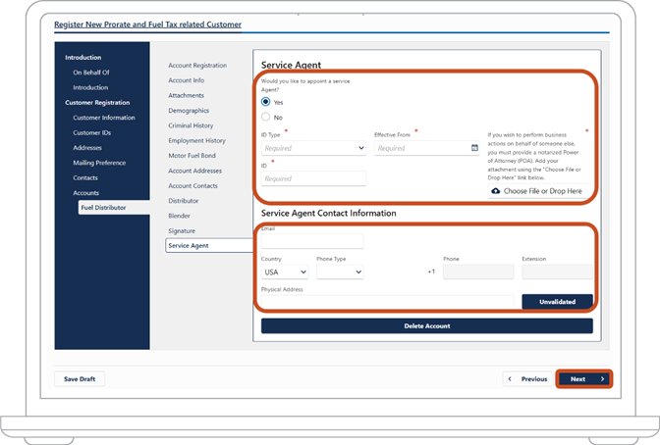This screenshot has height=445, width=660.
Task: Click the top Introduction section heading
Action: coord(82,57)
